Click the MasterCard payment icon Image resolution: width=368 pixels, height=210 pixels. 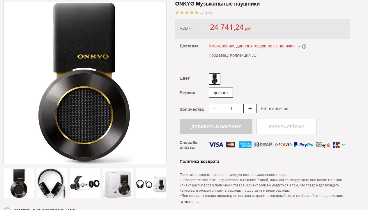pos(231,145)
